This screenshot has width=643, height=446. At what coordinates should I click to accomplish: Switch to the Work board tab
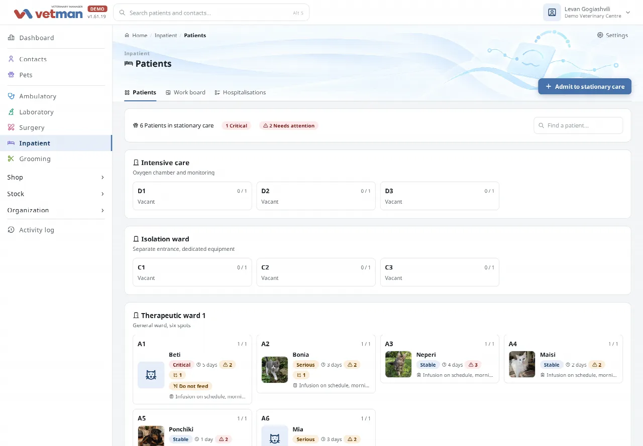[185, 92]
